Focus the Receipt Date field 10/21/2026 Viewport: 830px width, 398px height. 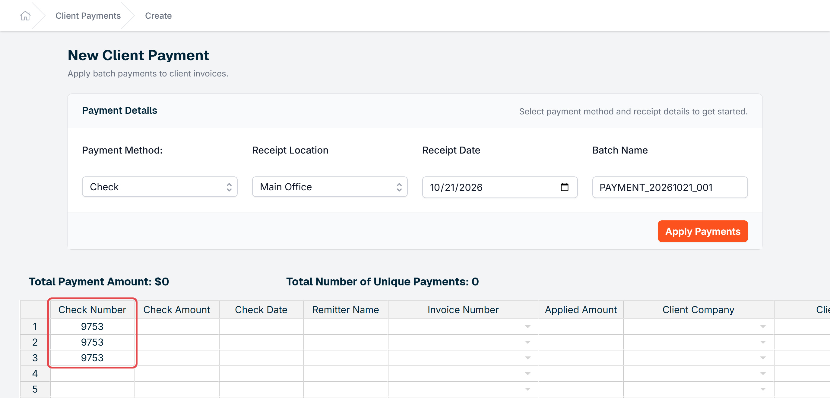point(499,187)
